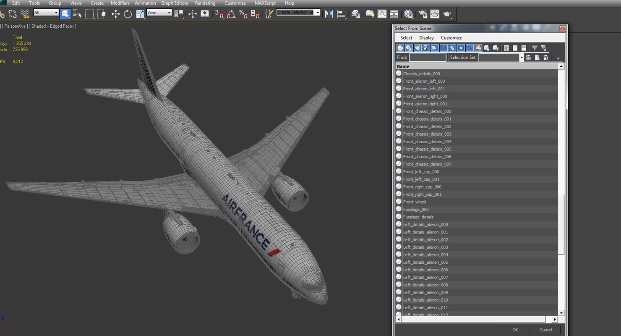The width and height of the screenshot is (621, 336).
Task: Open Schematic View
Action: click(394, 14)
